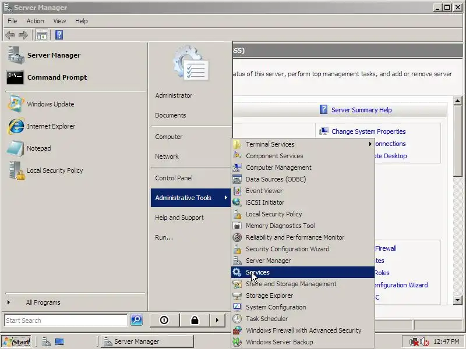Click the Computer Management icon

point(237,168)
